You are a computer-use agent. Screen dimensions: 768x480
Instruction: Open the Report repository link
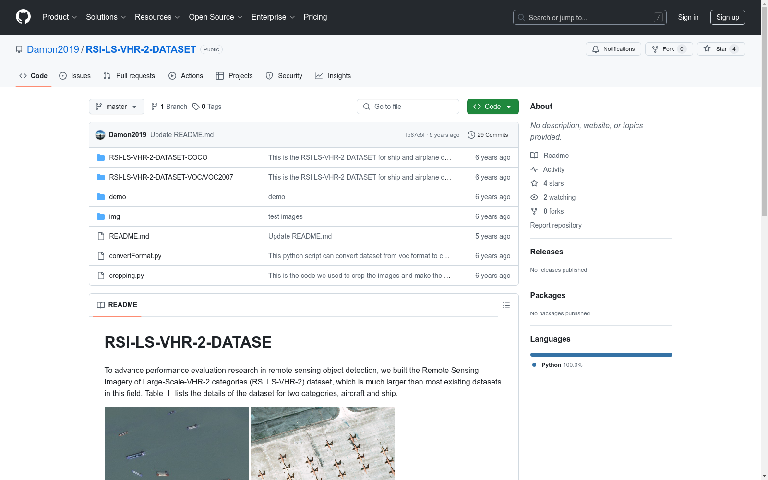tap(556, 225)
